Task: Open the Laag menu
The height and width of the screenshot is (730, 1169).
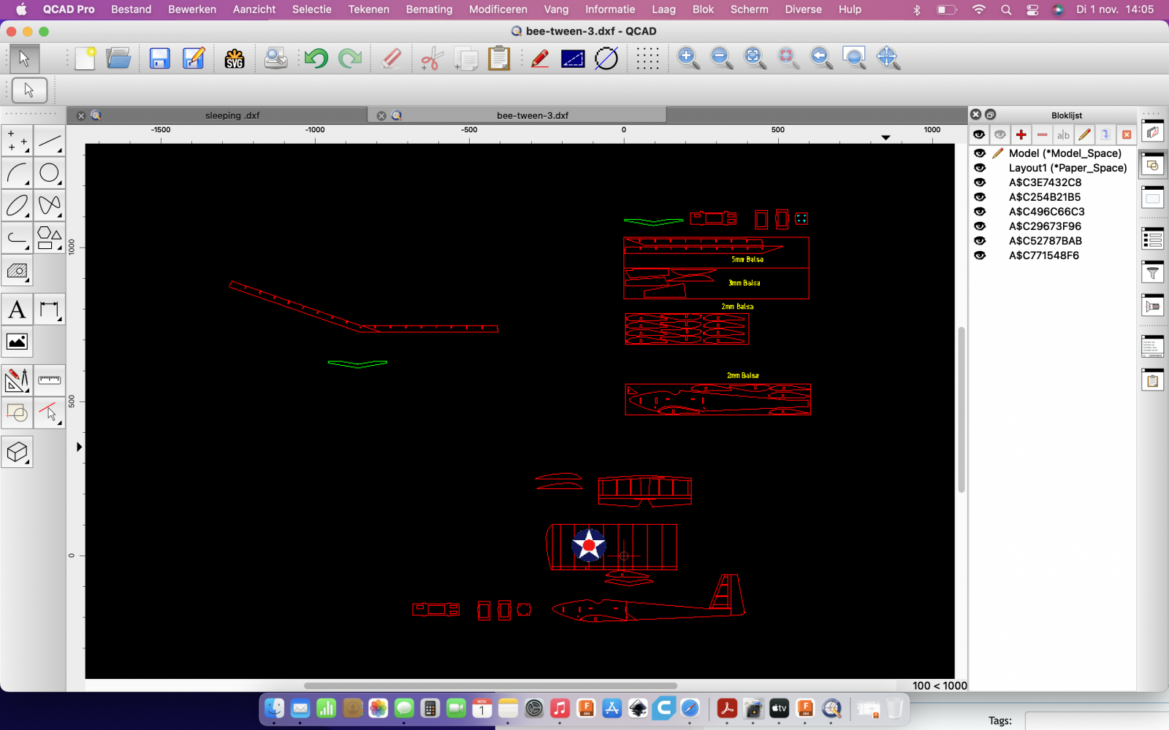Action: 664,9
